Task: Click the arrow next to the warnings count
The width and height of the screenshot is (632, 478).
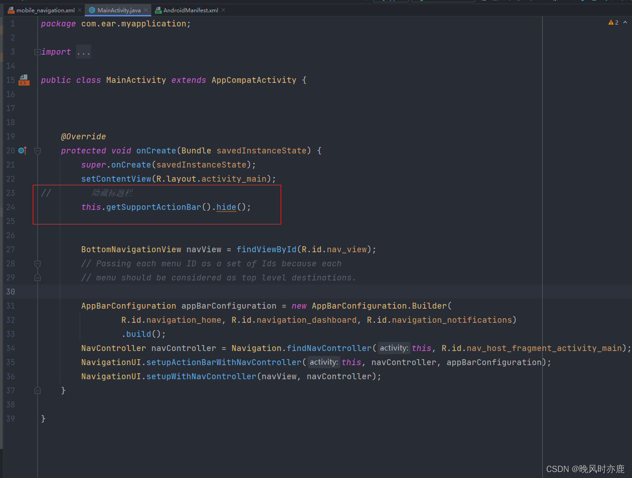Action: pyautogui.click(x=625, y=22)
